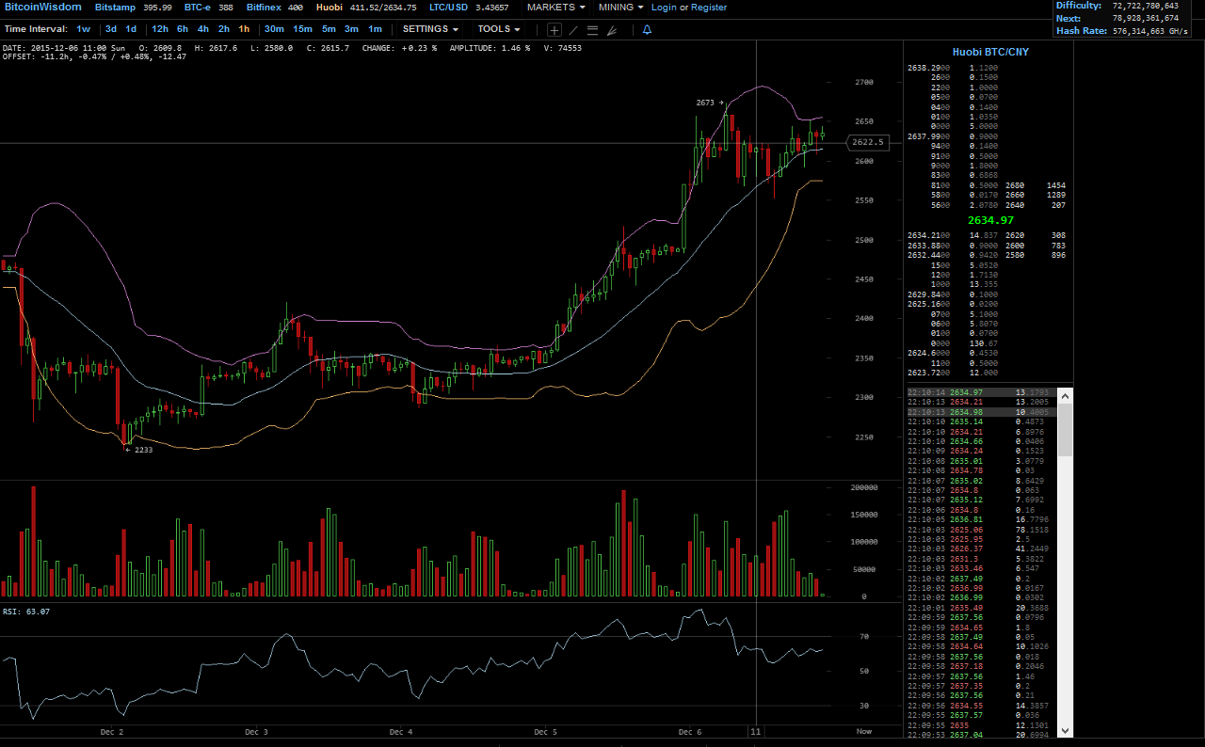
Task: Click the 22:10:05 trade at 2636.81
Action: coord(981,519)
